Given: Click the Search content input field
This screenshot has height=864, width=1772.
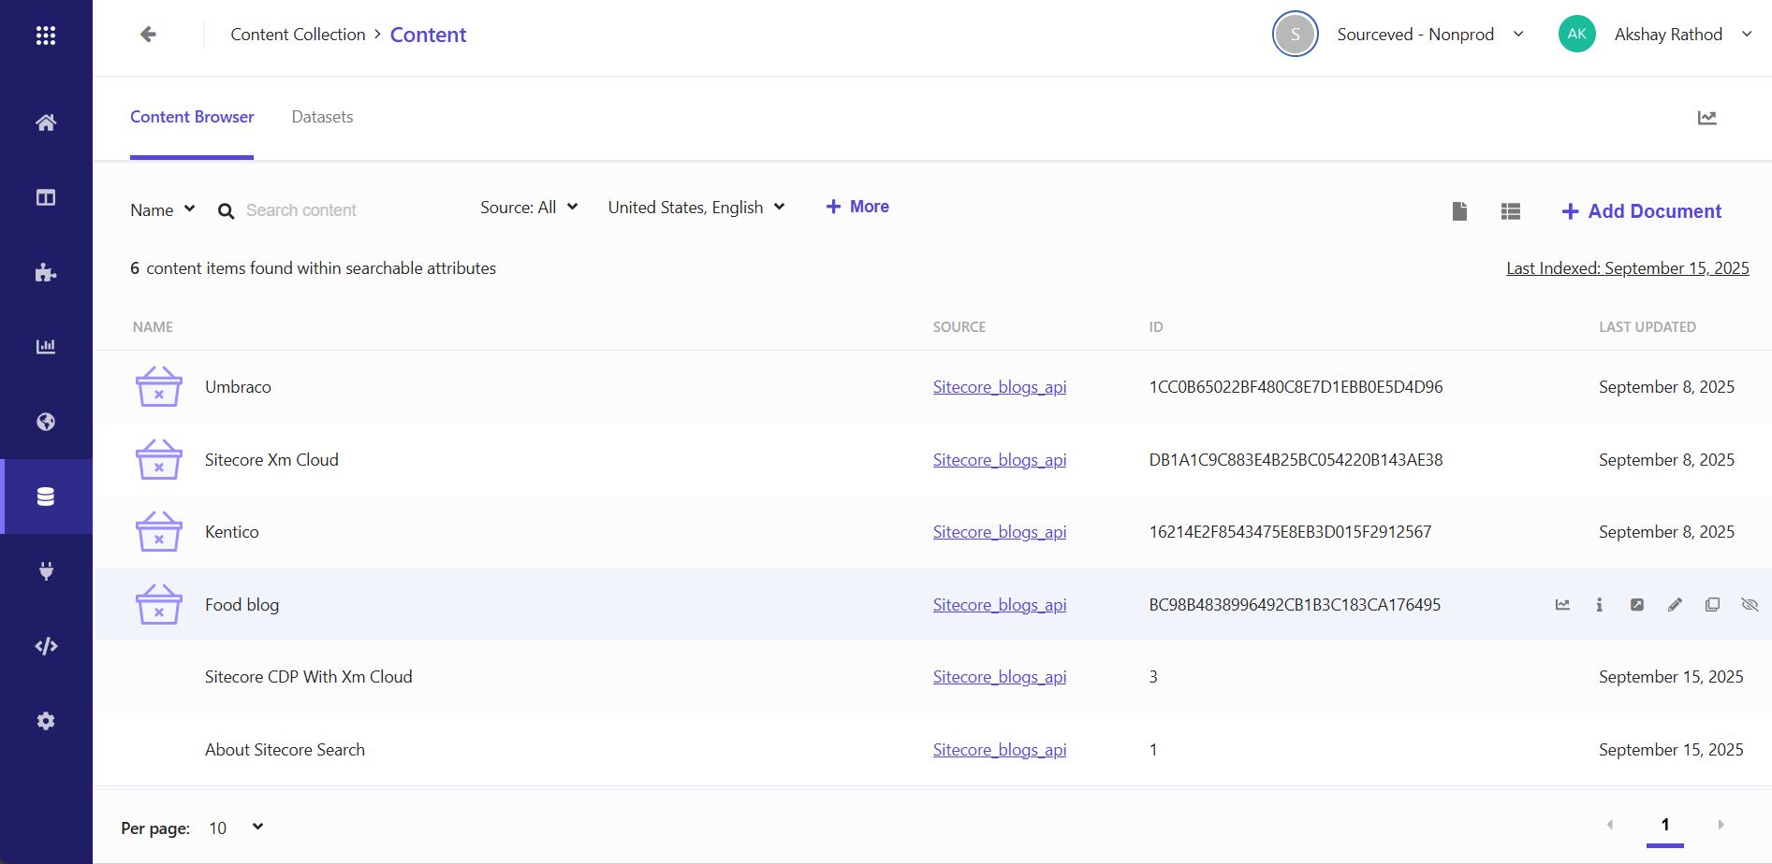Looking at the screenshot, I should coord(346,210).
